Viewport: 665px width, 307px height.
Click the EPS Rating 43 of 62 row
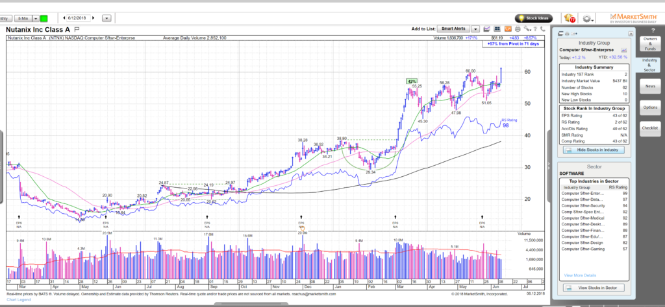(594, 115)
